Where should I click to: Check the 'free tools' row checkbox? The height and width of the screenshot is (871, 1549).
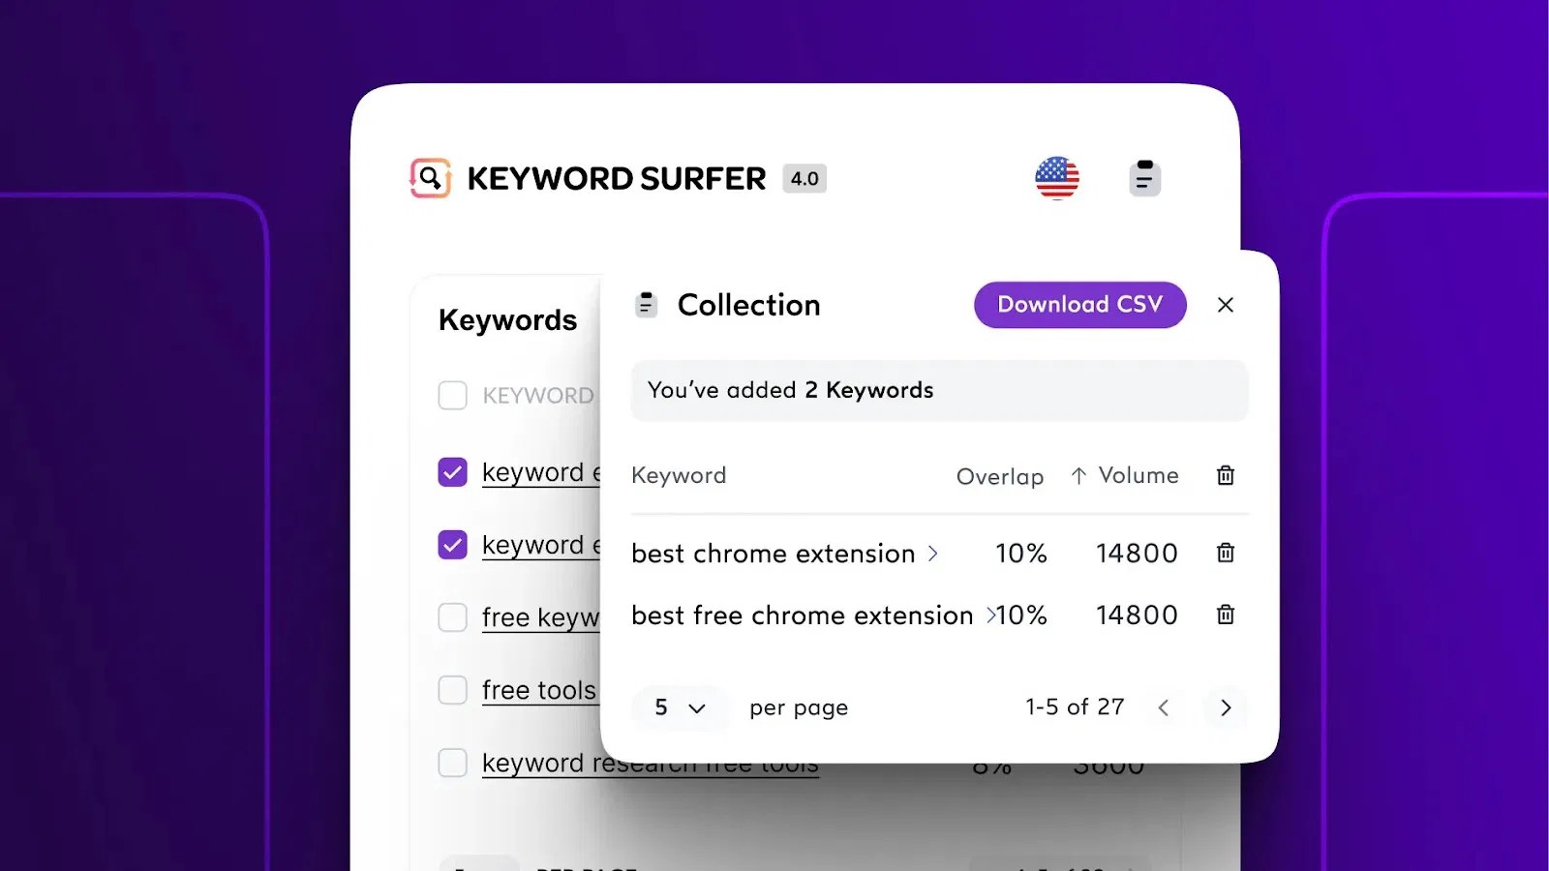click(x=452, y=689)
